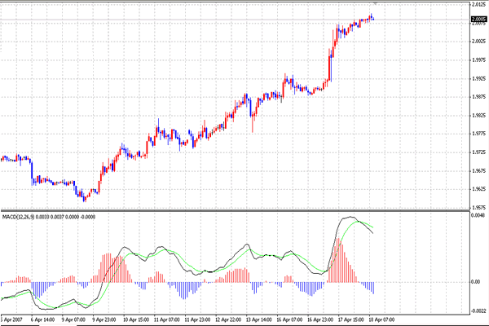489x326 pixels.
Task: Click the 1.9725 price scale value
Action: point(479,152)
